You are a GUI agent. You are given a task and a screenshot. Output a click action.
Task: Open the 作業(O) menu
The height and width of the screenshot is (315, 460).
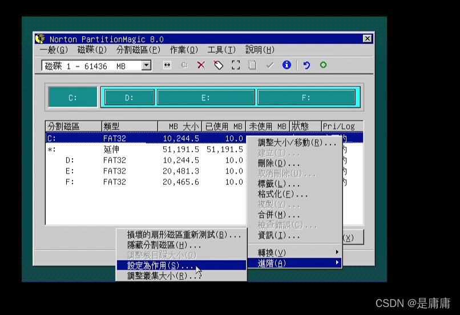[x=184, y=50]
